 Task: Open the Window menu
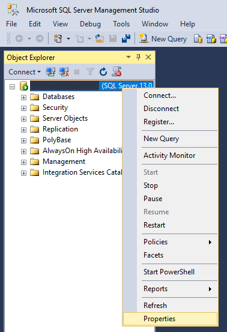(x=155, y=24)
